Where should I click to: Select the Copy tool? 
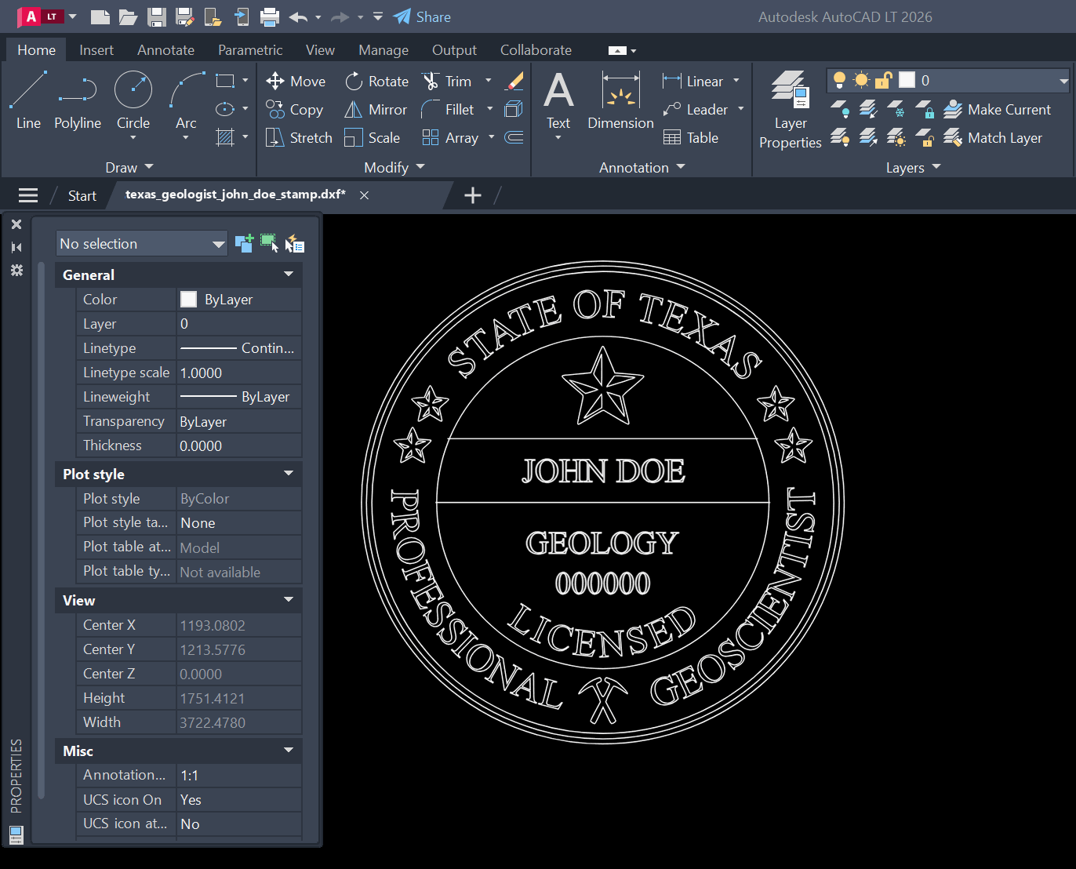pyautogui.click(x=294, y=109)
